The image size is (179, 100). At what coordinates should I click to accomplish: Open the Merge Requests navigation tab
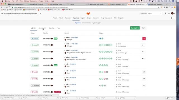[106, 18]
